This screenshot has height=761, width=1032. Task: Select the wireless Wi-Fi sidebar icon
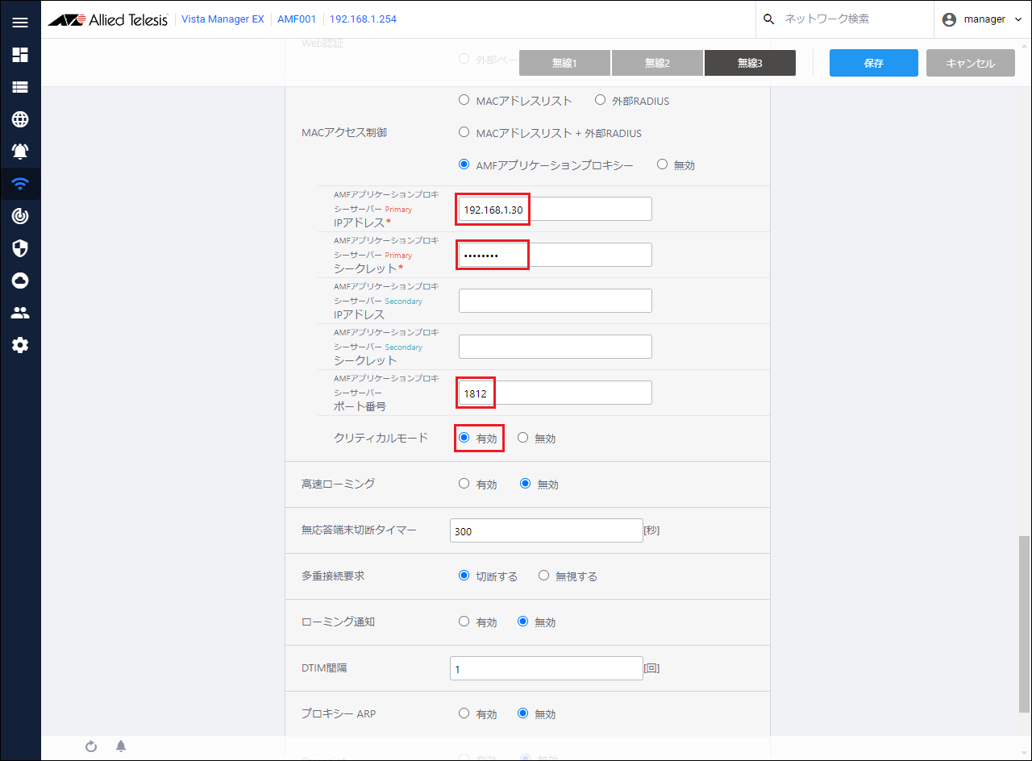pos(20,184)
